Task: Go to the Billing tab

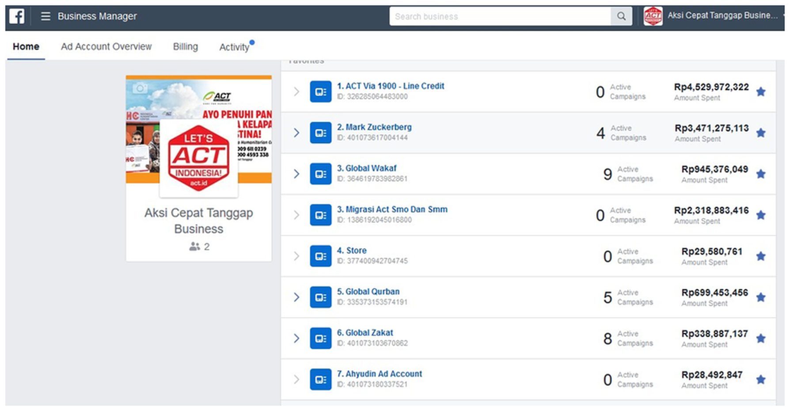Action: [186, 46]
